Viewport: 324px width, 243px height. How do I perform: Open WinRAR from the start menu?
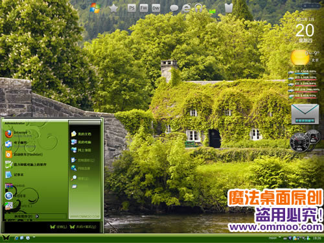click(15, 185)
